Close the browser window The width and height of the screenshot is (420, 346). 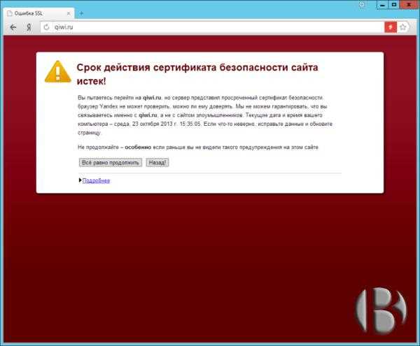coord(409,5)
